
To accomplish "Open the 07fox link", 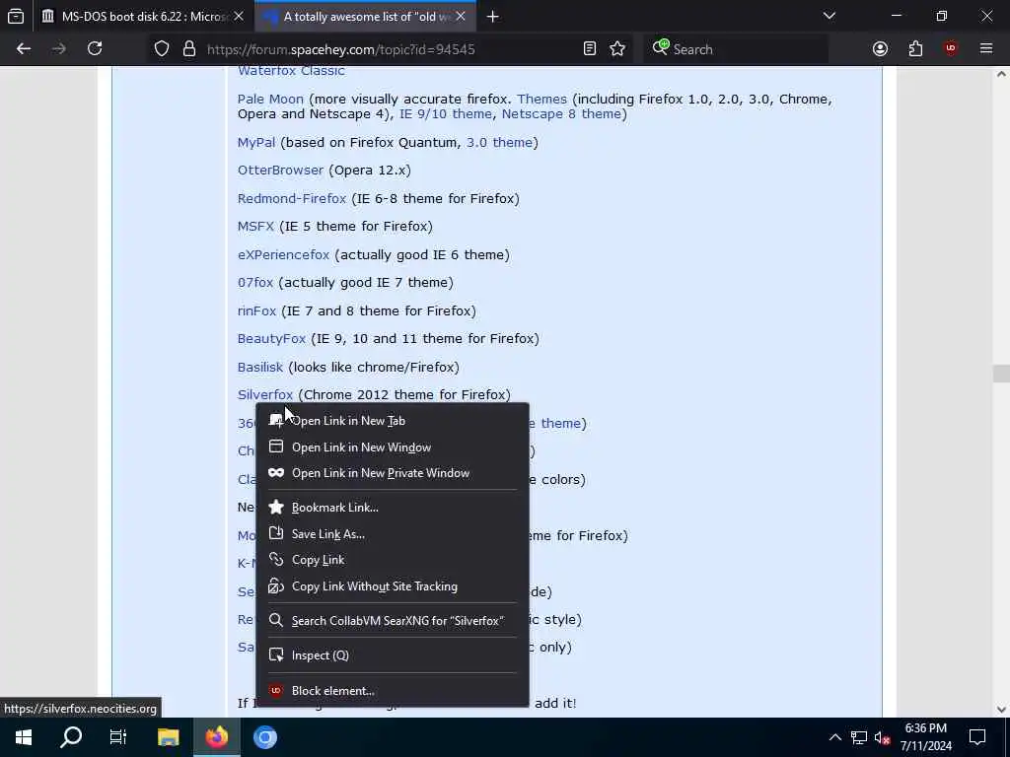I will [x=255, y=282].
